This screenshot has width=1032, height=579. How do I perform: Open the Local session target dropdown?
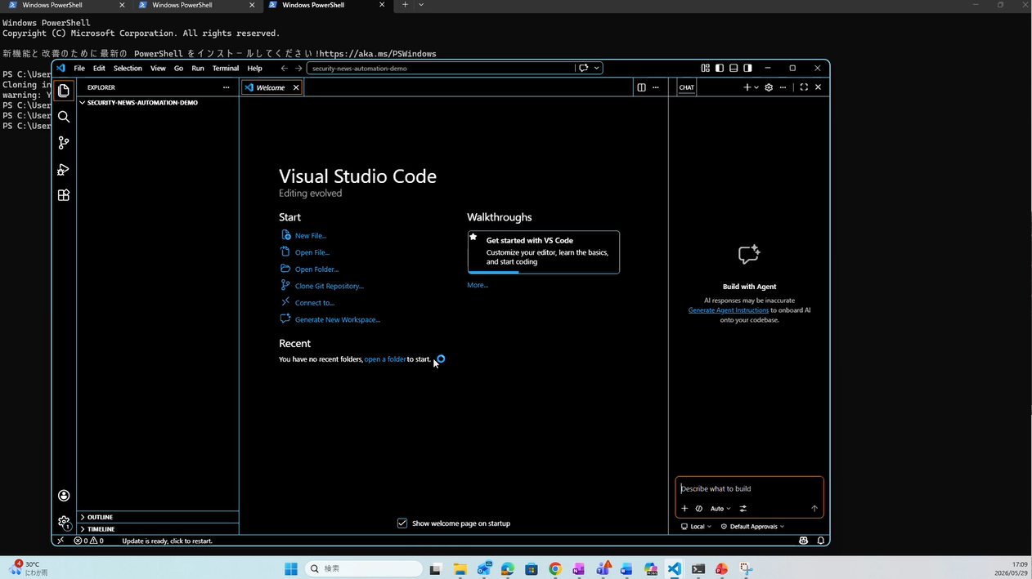pos(696,527)
